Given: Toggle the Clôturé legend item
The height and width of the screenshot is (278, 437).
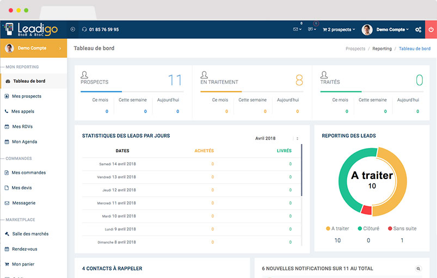Looking at the screenshot, I should tap(368, 228).
